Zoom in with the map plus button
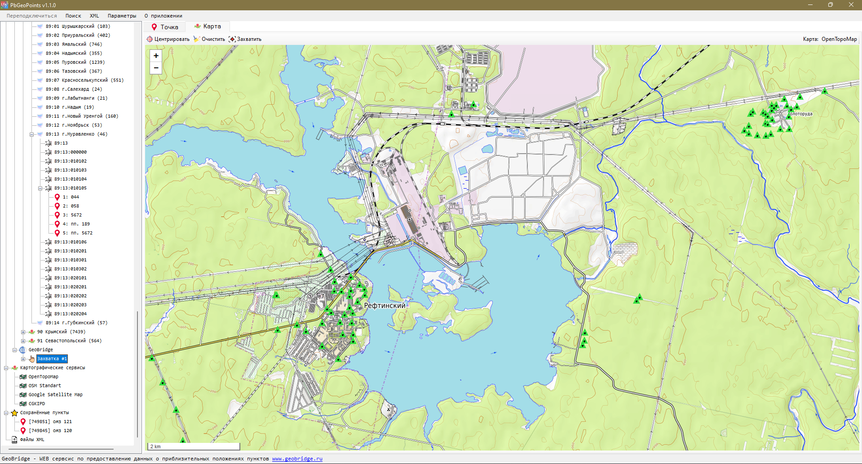Viewport: 862px width, 464px height. click(156, 56)
